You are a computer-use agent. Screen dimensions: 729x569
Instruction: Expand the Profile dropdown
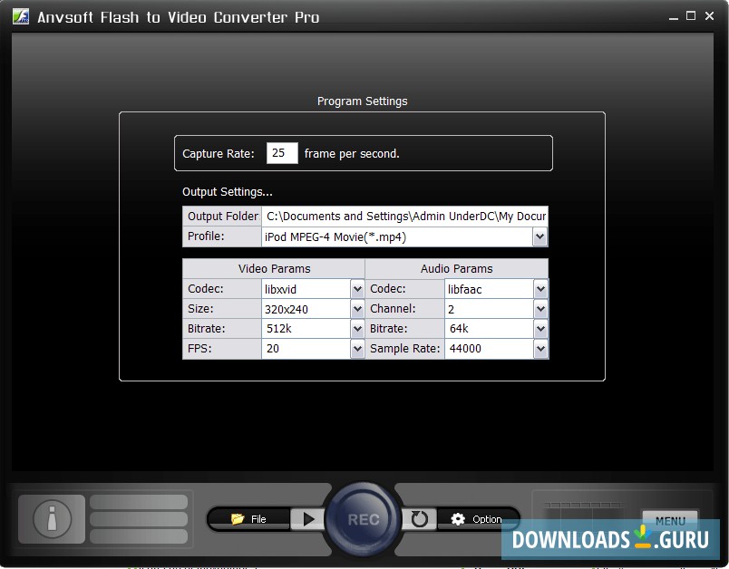(539, 236)
